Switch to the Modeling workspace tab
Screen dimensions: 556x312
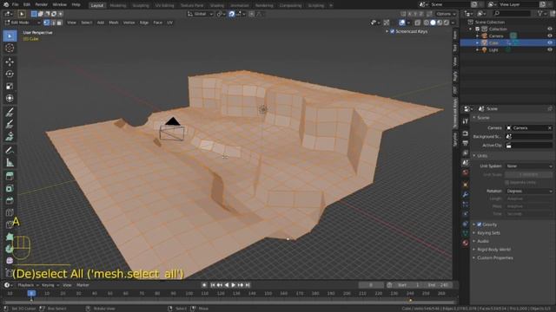(118, 6)
